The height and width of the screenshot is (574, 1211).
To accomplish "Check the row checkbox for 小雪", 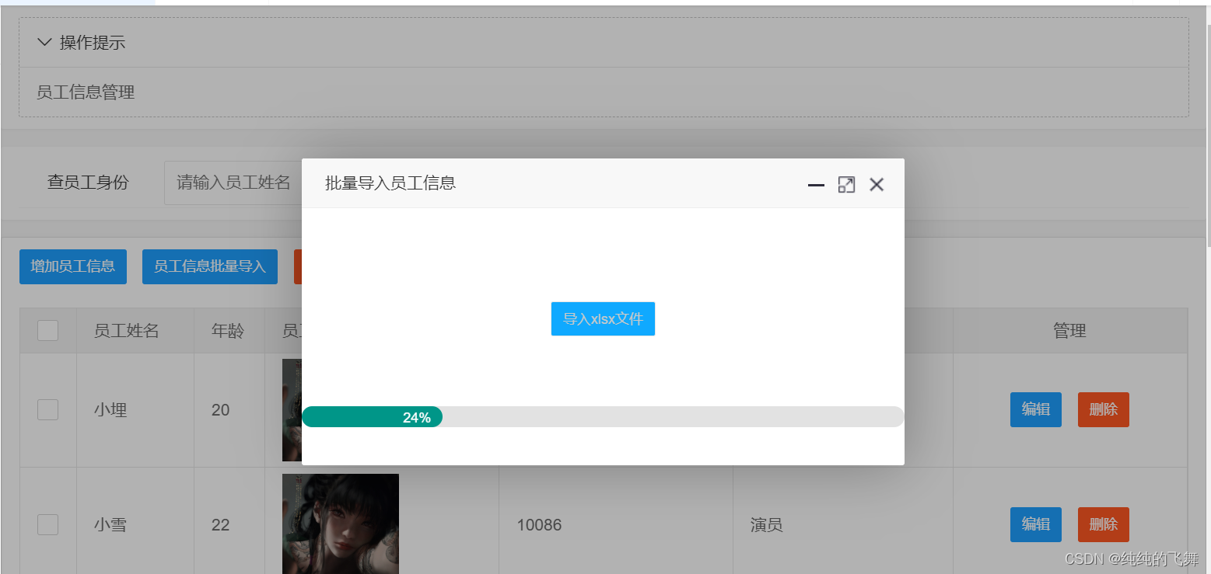I will pos(47,524).
